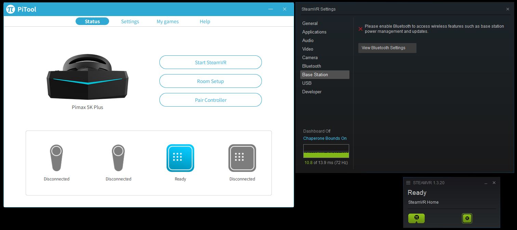
Task: Click the Pair Controller button
Action: tap(211, 100)
